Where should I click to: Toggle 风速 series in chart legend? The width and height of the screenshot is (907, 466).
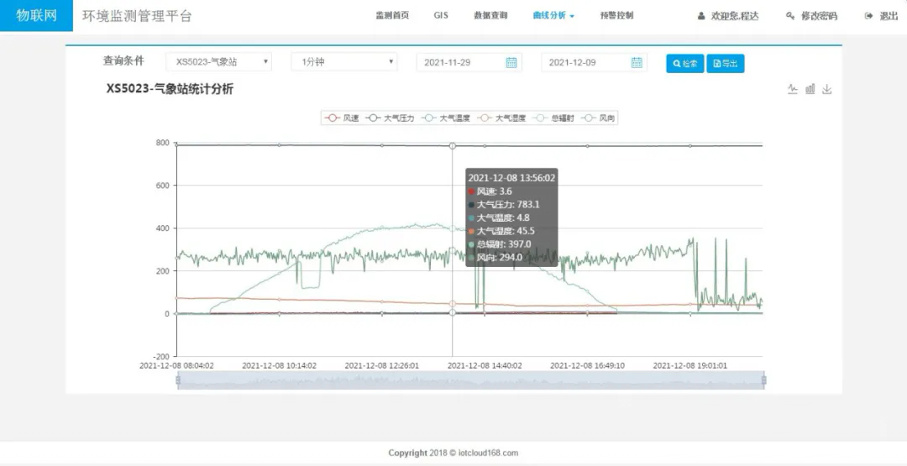pos(342,118)
